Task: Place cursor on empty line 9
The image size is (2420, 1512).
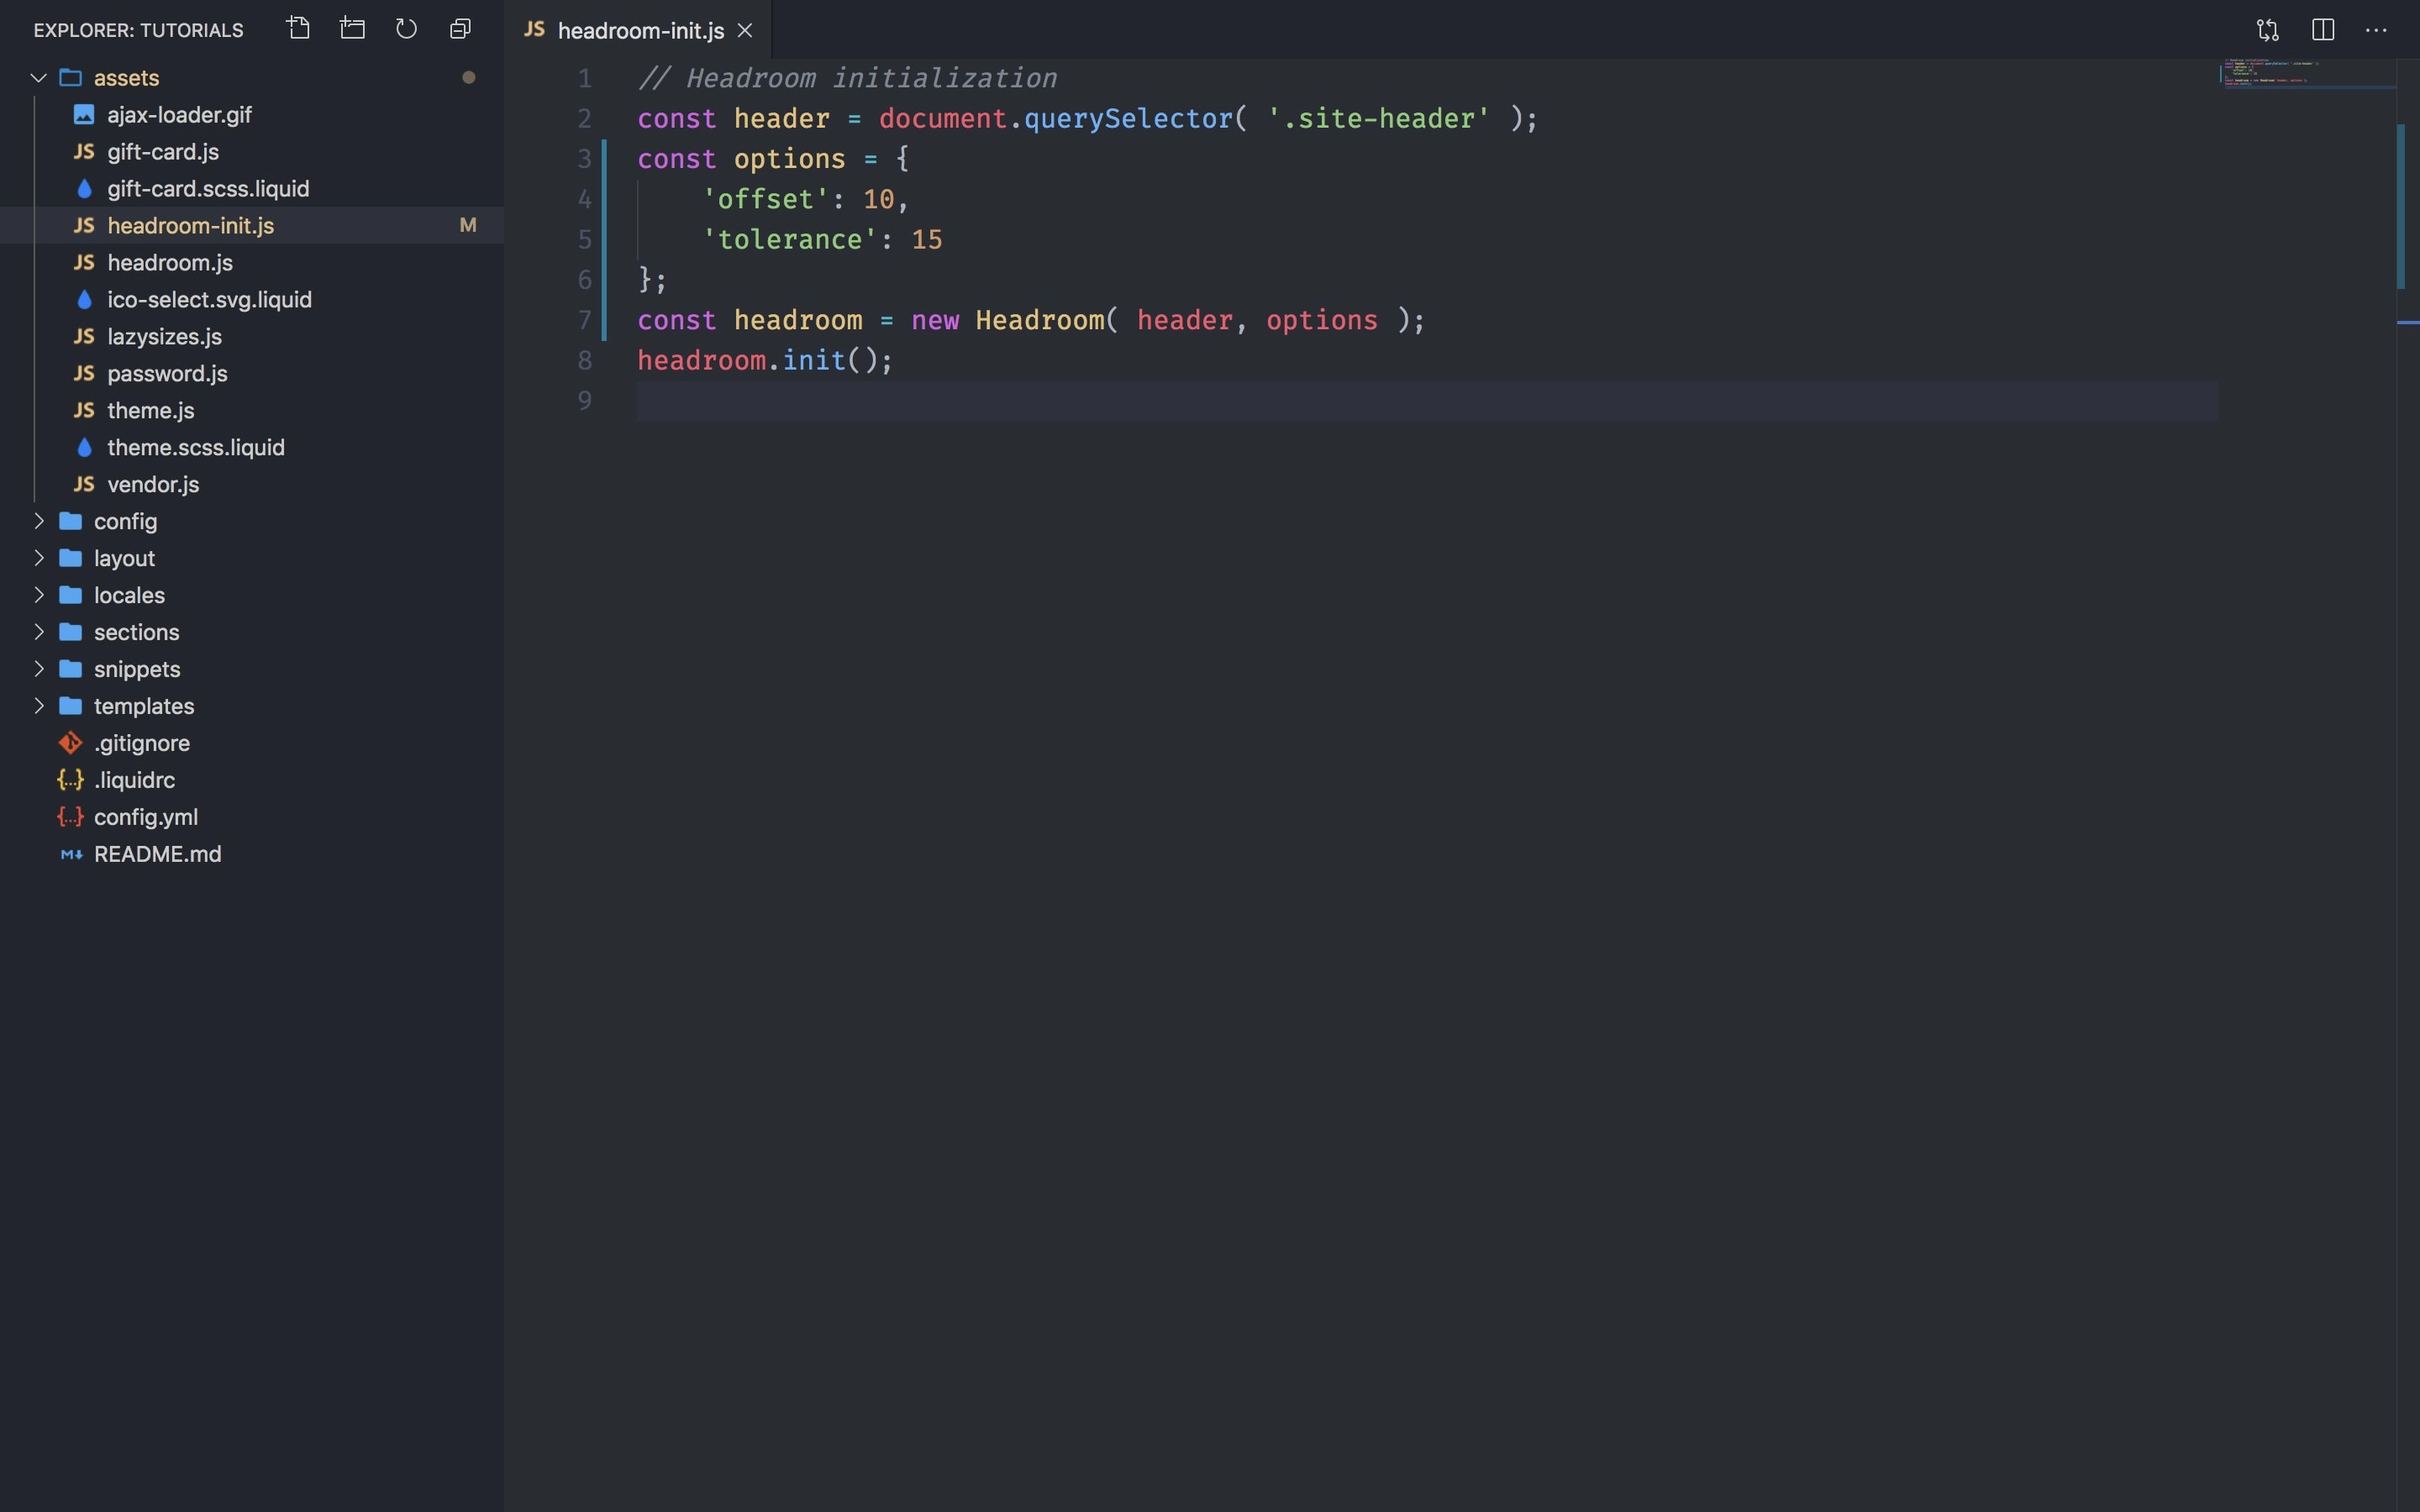Action: (x=1427, y=401)
